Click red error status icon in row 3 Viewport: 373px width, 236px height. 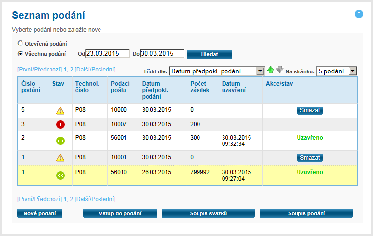60,124
